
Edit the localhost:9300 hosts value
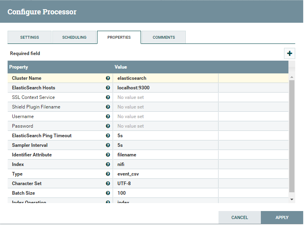point(165,88)
